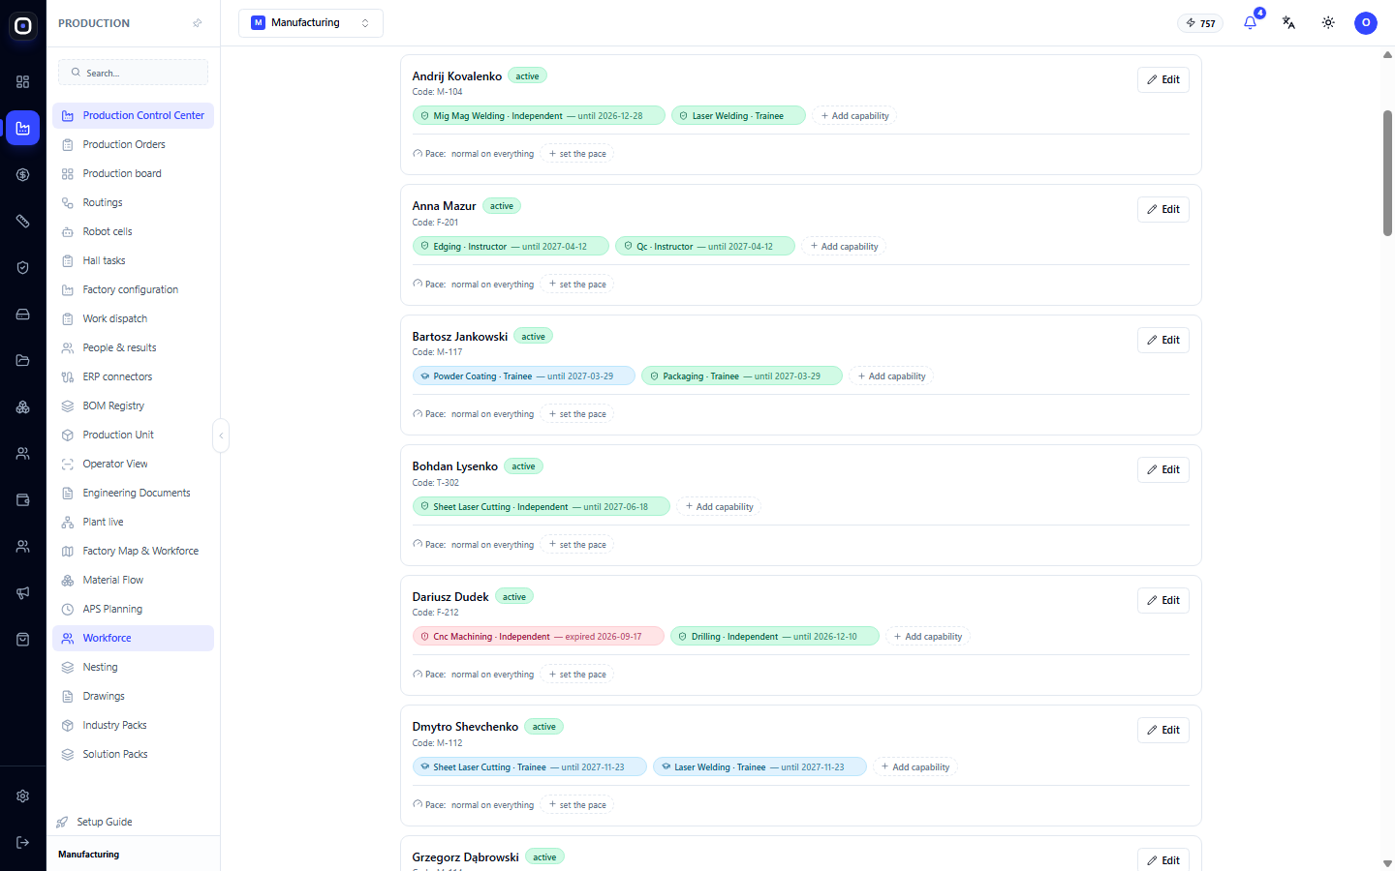Image resolution: width=1395 pixels, height=871 pixels.
Task: Set the pace for Bohdan Lysenko
Action: click(577, 545)
